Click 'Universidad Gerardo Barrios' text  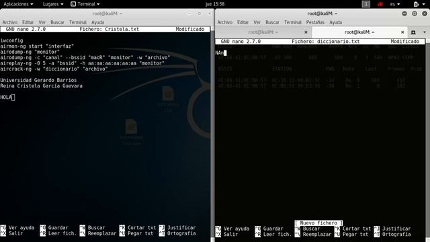point(38,80)
